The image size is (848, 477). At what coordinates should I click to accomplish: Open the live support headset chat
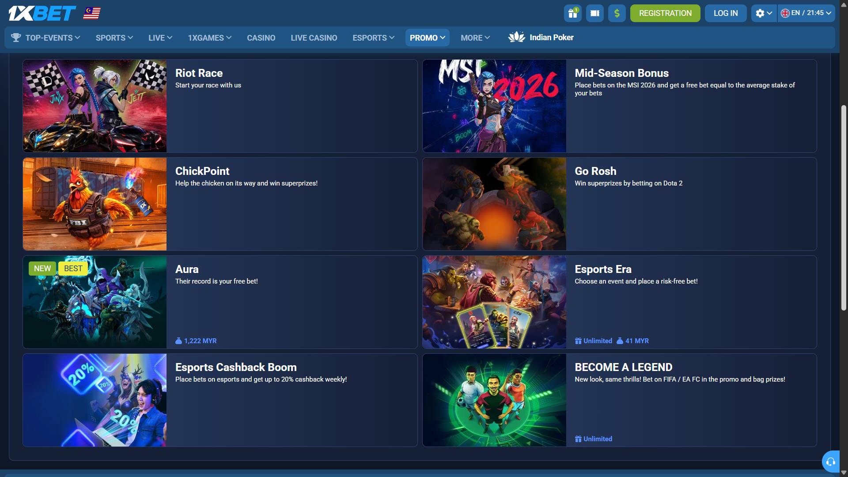coord(831,462)
